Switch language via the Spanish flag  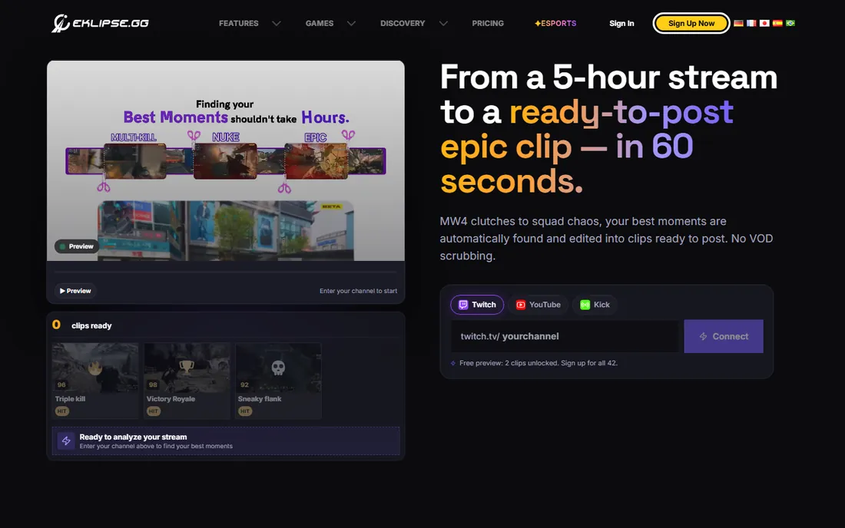pos(777,23)
